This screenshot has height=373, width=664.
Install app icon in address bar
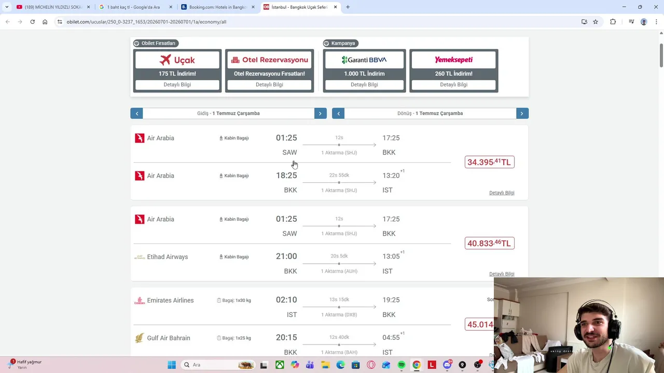click(584, 22)
